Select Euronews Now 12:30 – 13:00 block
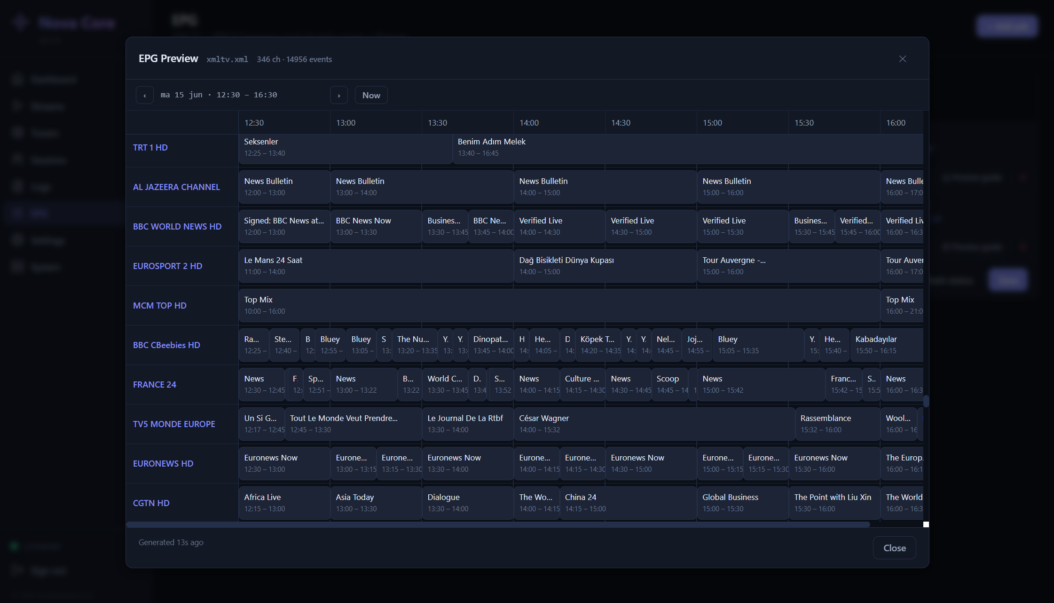The image size is (1054, 603). coord(284,463)
